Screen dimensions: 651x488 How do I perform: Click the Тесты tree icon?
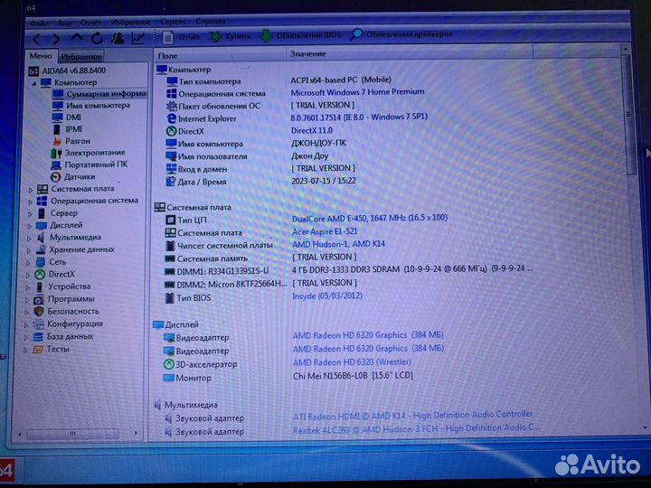37,350
